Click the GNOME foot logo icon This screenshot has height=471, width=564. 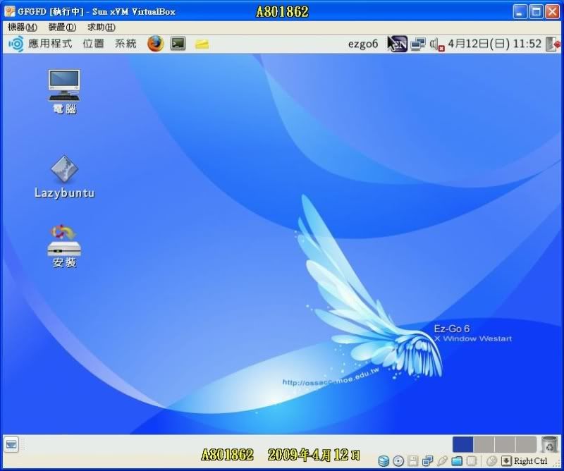point(16,44)
